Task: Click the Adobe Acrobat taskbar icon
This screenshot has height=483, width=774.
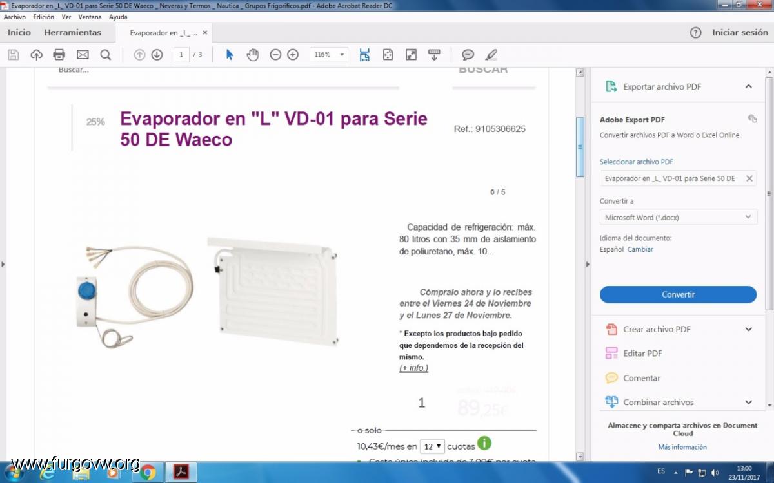Action: (x=181, y=472)
